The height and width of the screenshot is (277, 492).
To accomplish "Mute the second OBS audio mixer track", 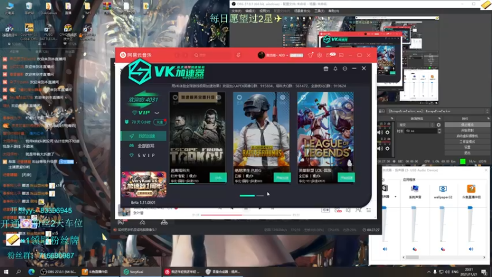I will click(x=381, y=148).
